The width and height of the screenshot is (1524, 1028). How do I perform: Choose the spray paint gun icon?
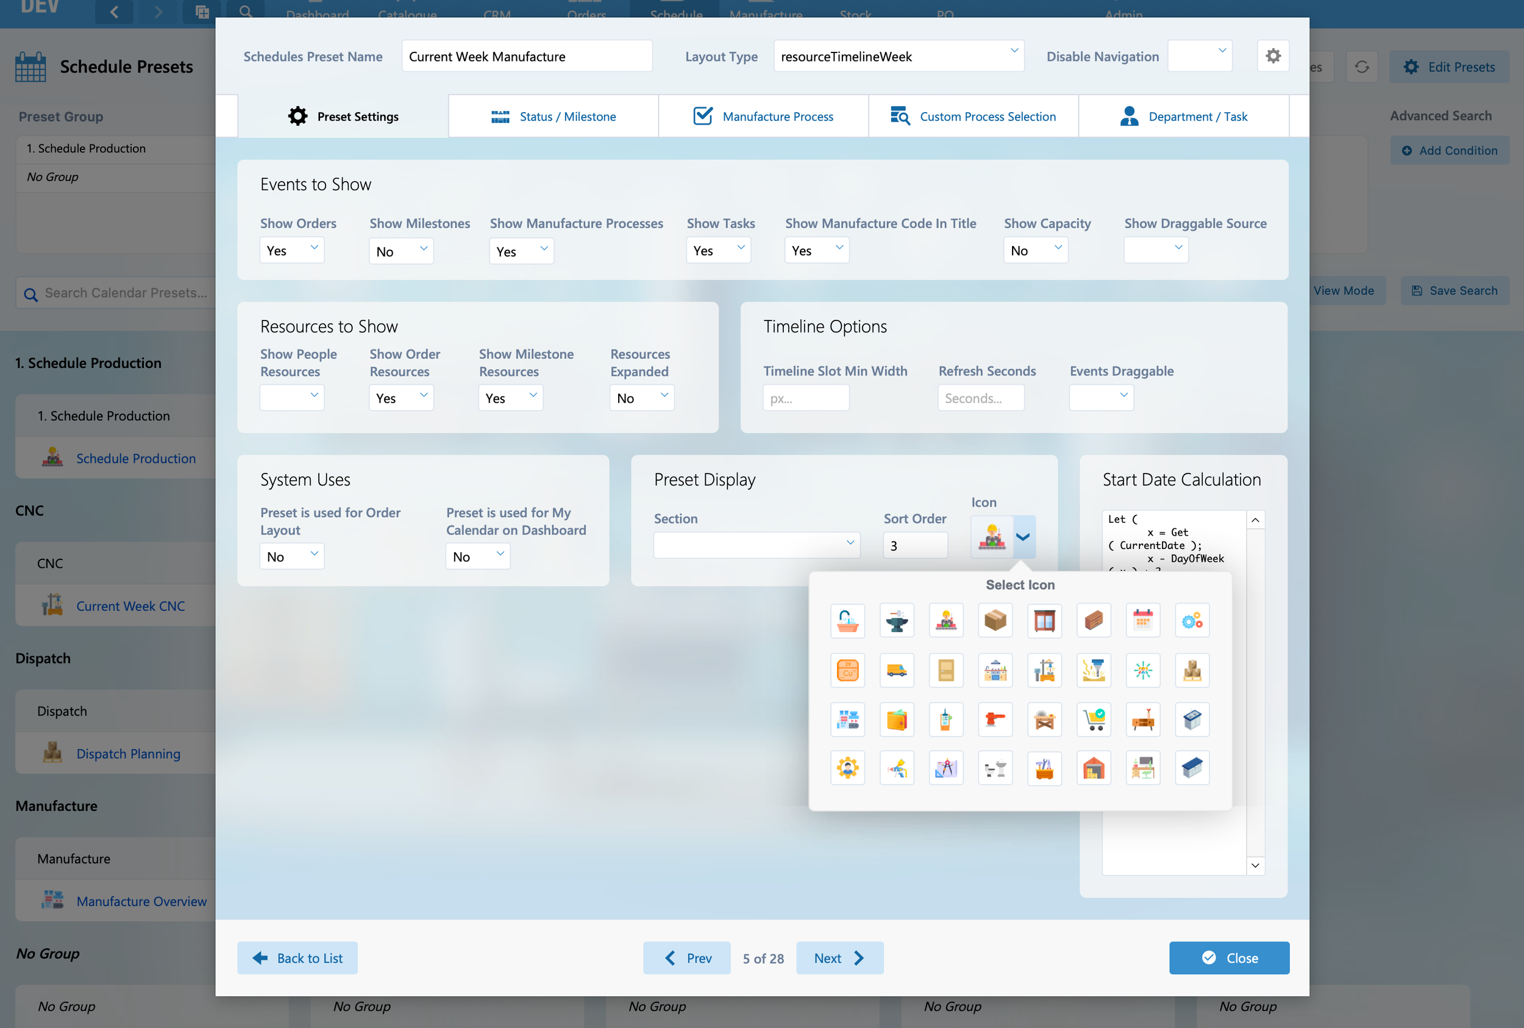(897, 768)
